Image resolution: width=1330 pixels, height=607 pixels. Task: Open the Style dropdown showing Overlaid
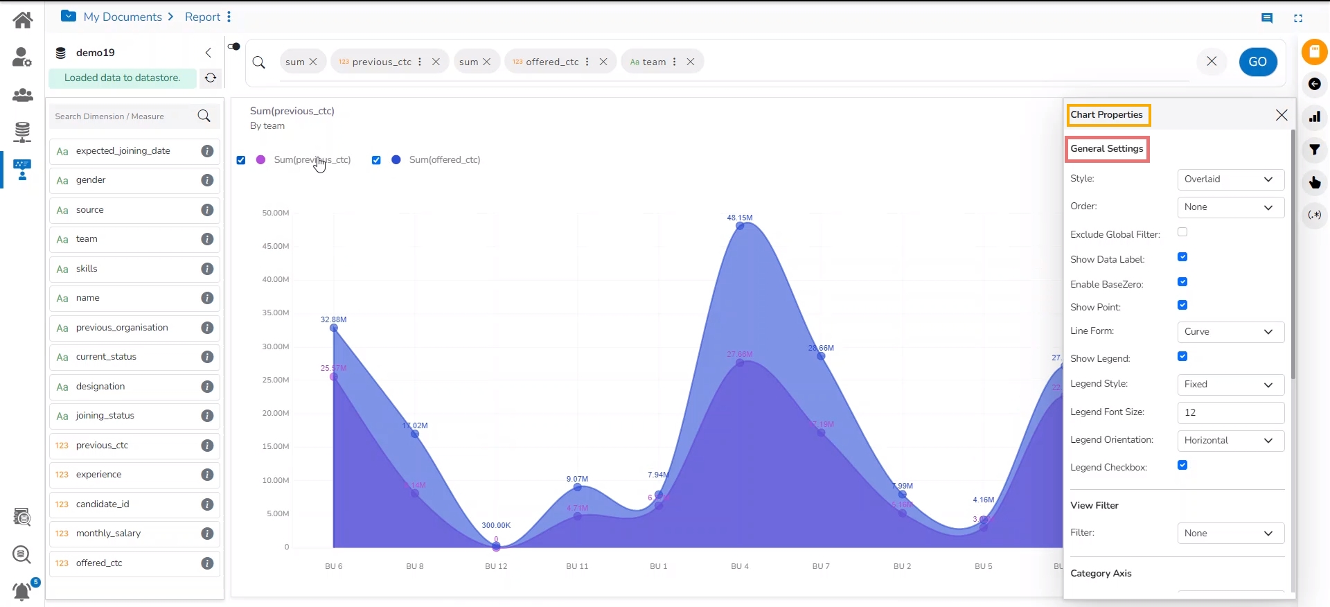(x=1230, y=179)
